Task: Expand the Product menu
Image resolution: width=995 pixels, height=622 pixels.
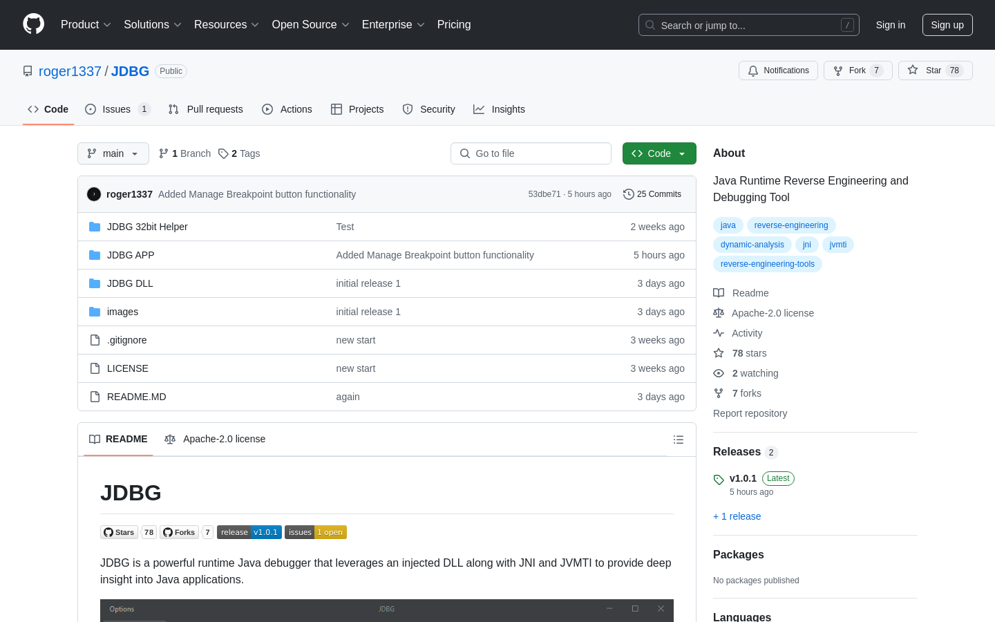Action: 86,24
